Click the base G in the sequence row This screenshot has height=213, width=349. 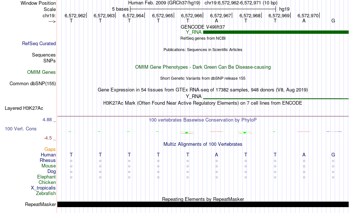(x=333, y=21)
